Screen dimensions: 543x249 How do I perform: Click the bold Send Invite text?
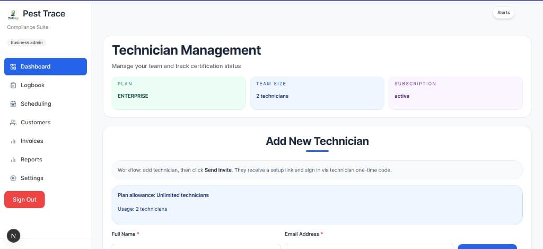(218, 170)
